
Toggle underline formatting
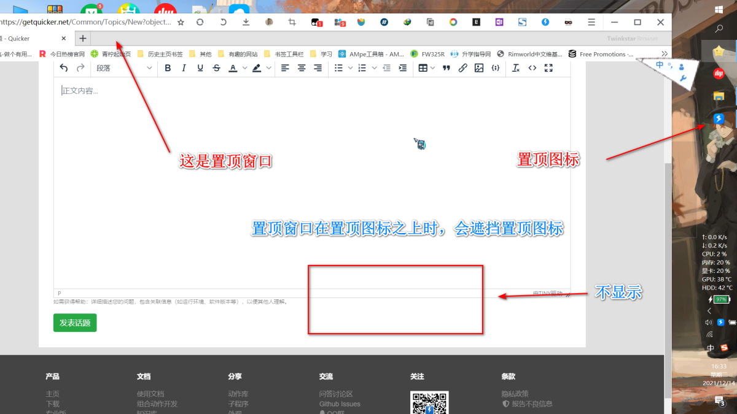pyautogui.click(x=200, y=68)
